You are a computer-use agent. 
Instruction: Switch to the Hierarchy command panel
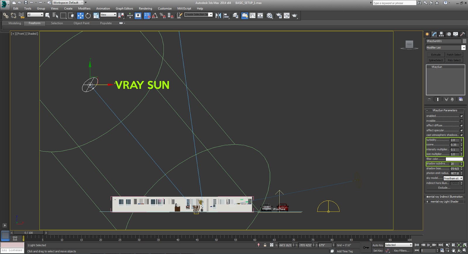pos(441,34)
